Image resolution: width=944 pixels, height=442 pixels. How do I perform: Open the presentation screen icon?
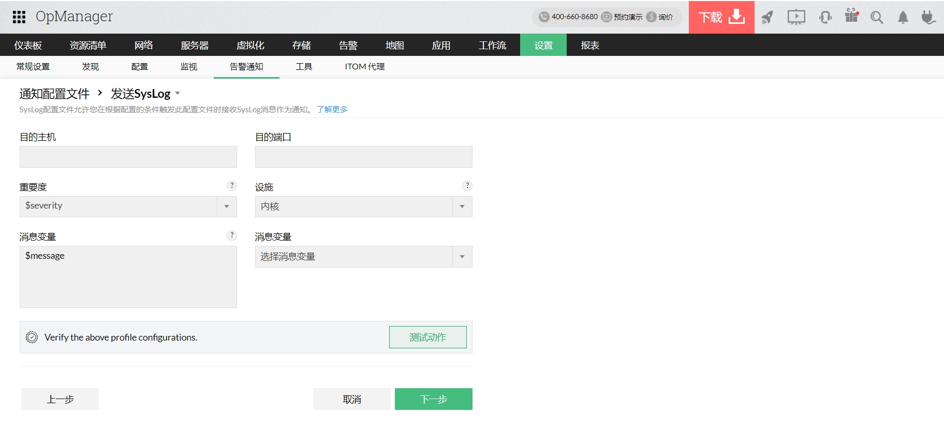tap(796, 18)
